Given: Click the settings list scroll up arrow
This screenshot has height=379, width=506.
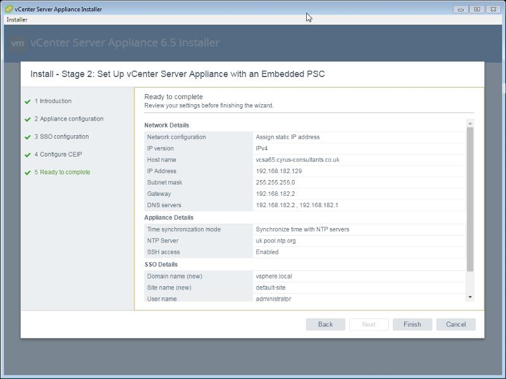Looking at the screenshot, I should pyautogui.click(x=470, y=123).
